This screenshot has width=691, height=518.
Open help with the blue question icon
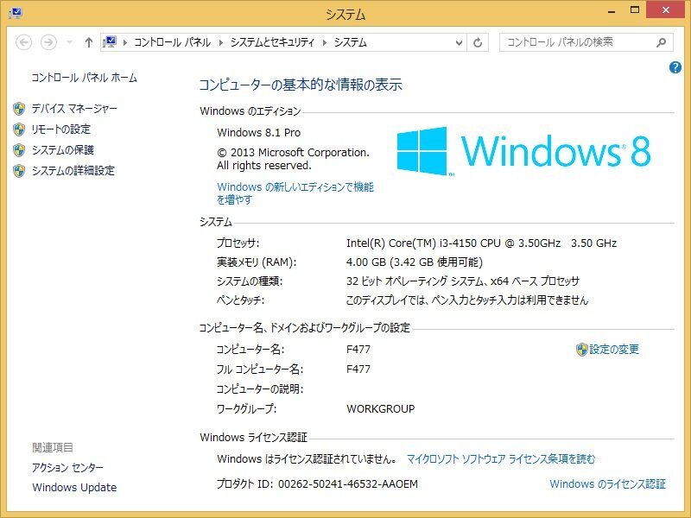(675, 67)
